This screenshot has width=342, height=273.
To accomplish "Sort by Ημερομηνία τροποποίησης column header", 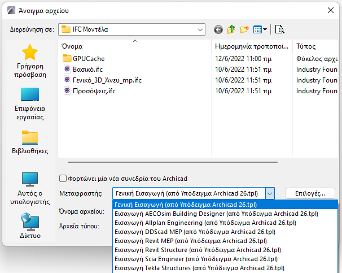I will click(x=252, y=46).
